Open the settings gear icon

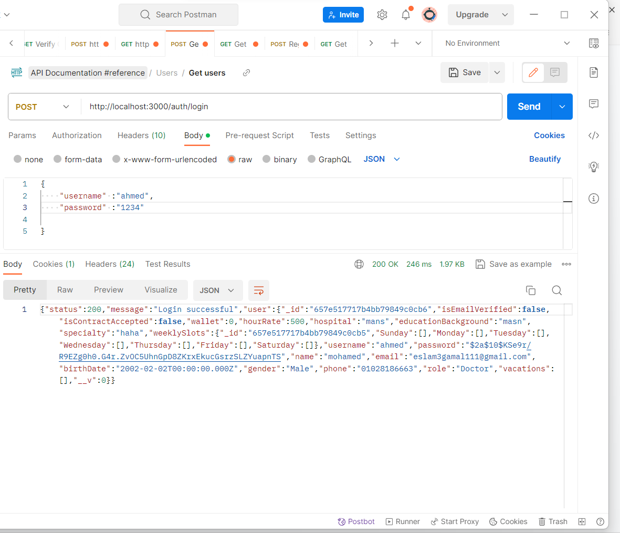tap(382, 15)
